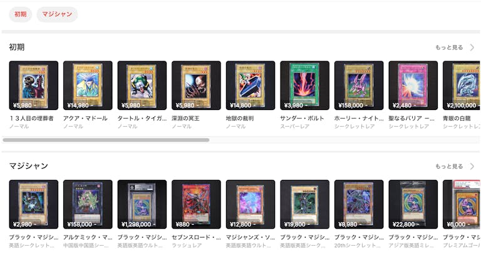Open the 青眼の白龍 card at ¥2,100,000
The width and height of the screenshot is (481, 255).
tap(462, 86)
